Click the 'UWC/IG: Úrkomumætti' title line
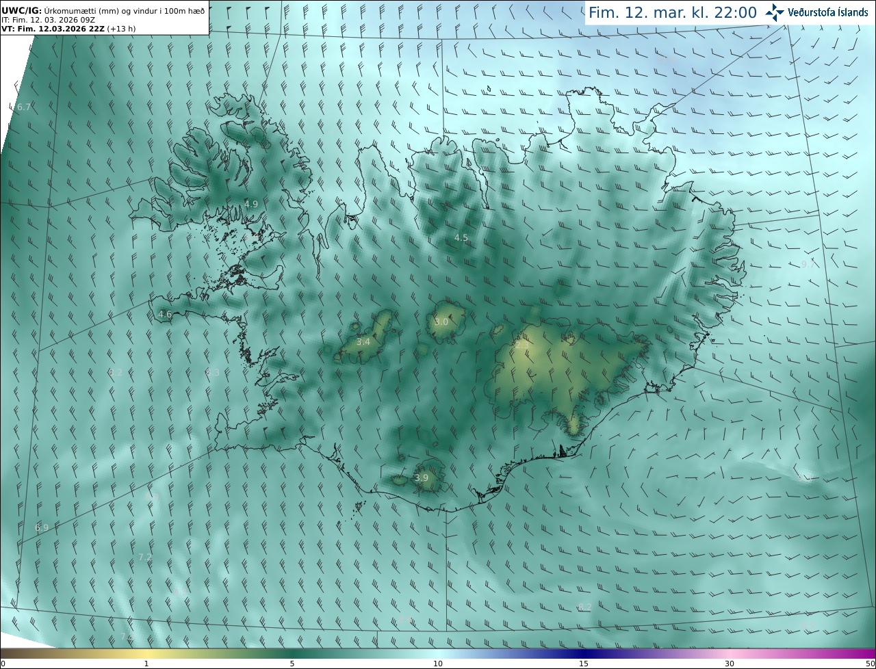 tap(103, 10)
